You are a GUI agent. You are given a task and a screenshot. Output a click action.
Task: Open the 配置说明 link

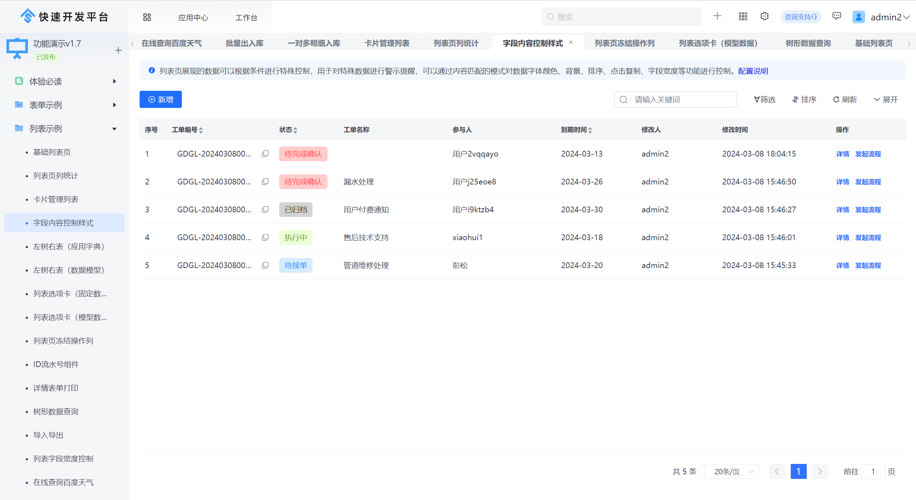753,71
